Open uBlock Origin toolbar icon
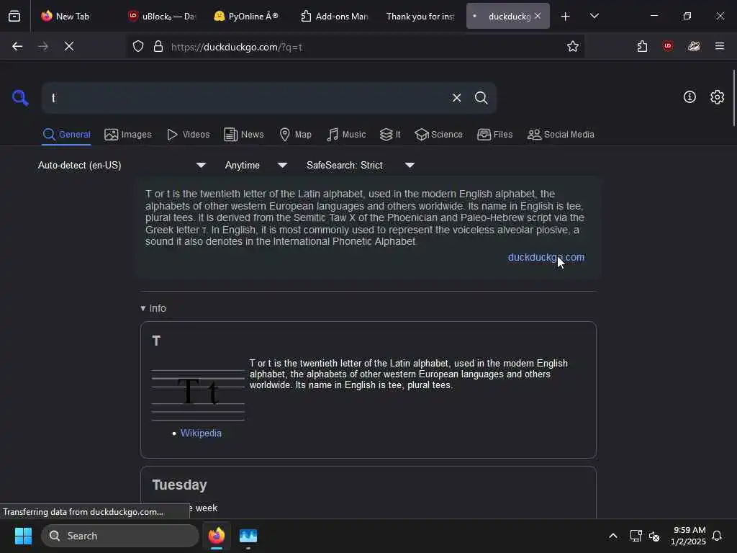 [x=667, y=46]
